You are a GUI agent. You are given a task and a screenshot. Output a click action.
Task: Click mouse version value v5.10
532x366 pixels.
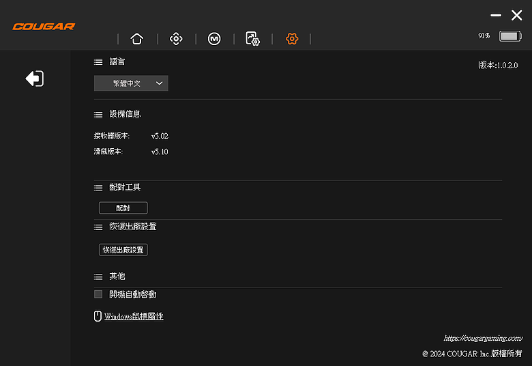(160, 152)
